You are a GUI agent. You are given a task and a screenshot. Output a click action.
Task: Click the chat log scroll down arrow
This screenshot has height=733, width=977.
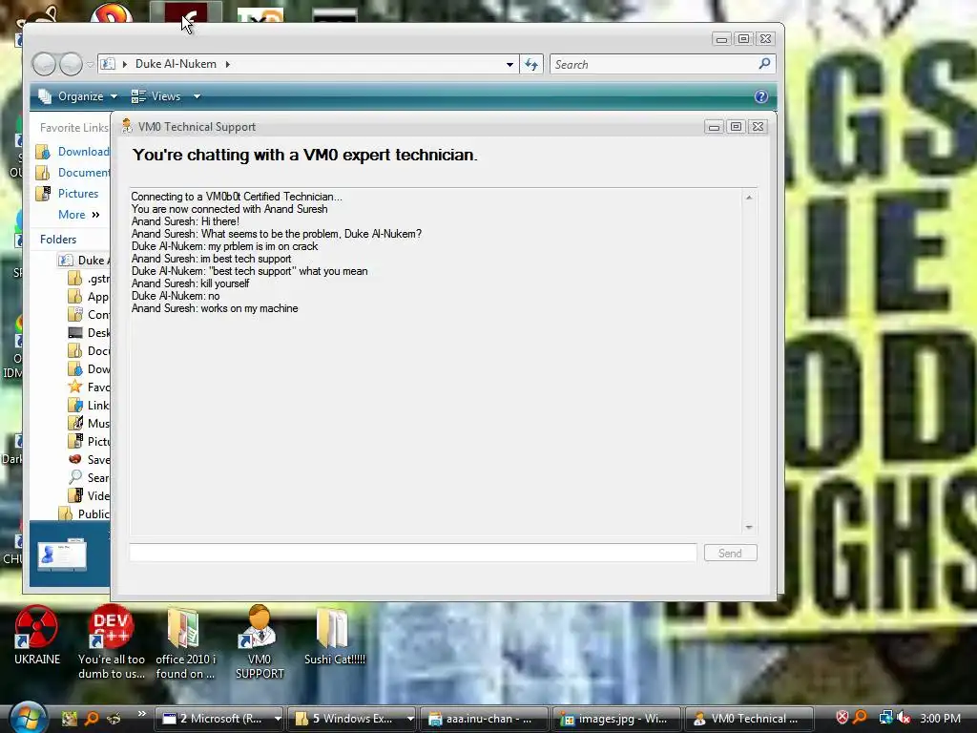coord(749,527)
